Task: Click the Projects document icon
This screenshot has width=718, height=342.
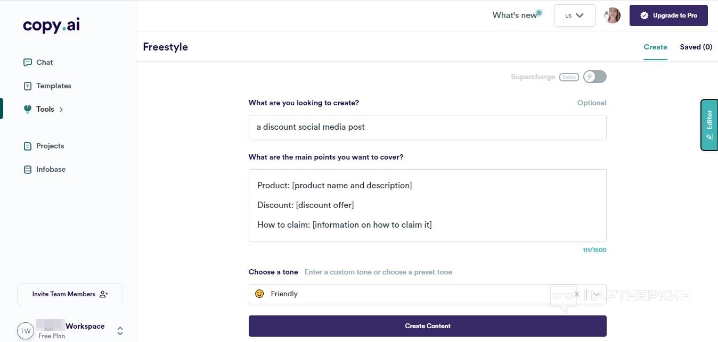Action: pyautogui.click(x=28, y=146)
